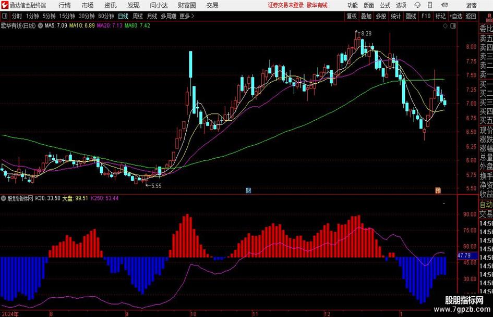The height and width of the screenshot is (317, 493).
Task: Click the red R 1000 badge
Action: click(489, 18)
